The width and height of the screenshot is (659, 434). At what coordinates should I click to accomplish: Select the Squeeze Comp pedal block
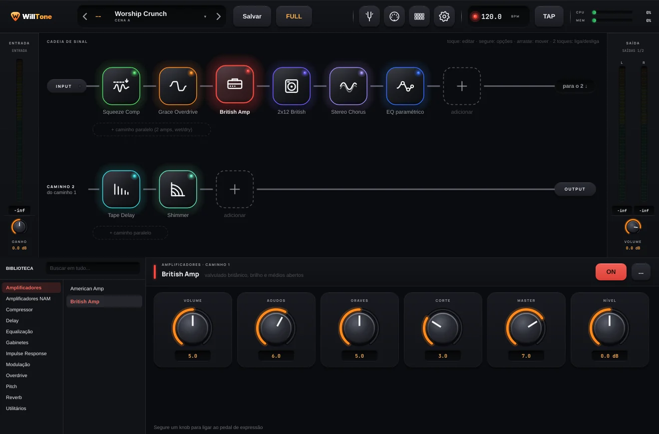point(121,86)
